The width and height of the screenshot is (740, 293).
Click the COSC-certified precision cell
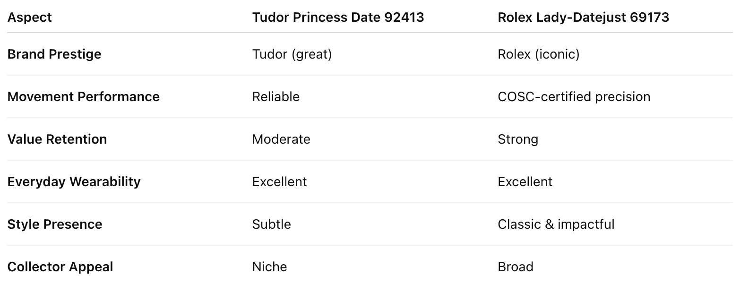[x=574, y=97]
